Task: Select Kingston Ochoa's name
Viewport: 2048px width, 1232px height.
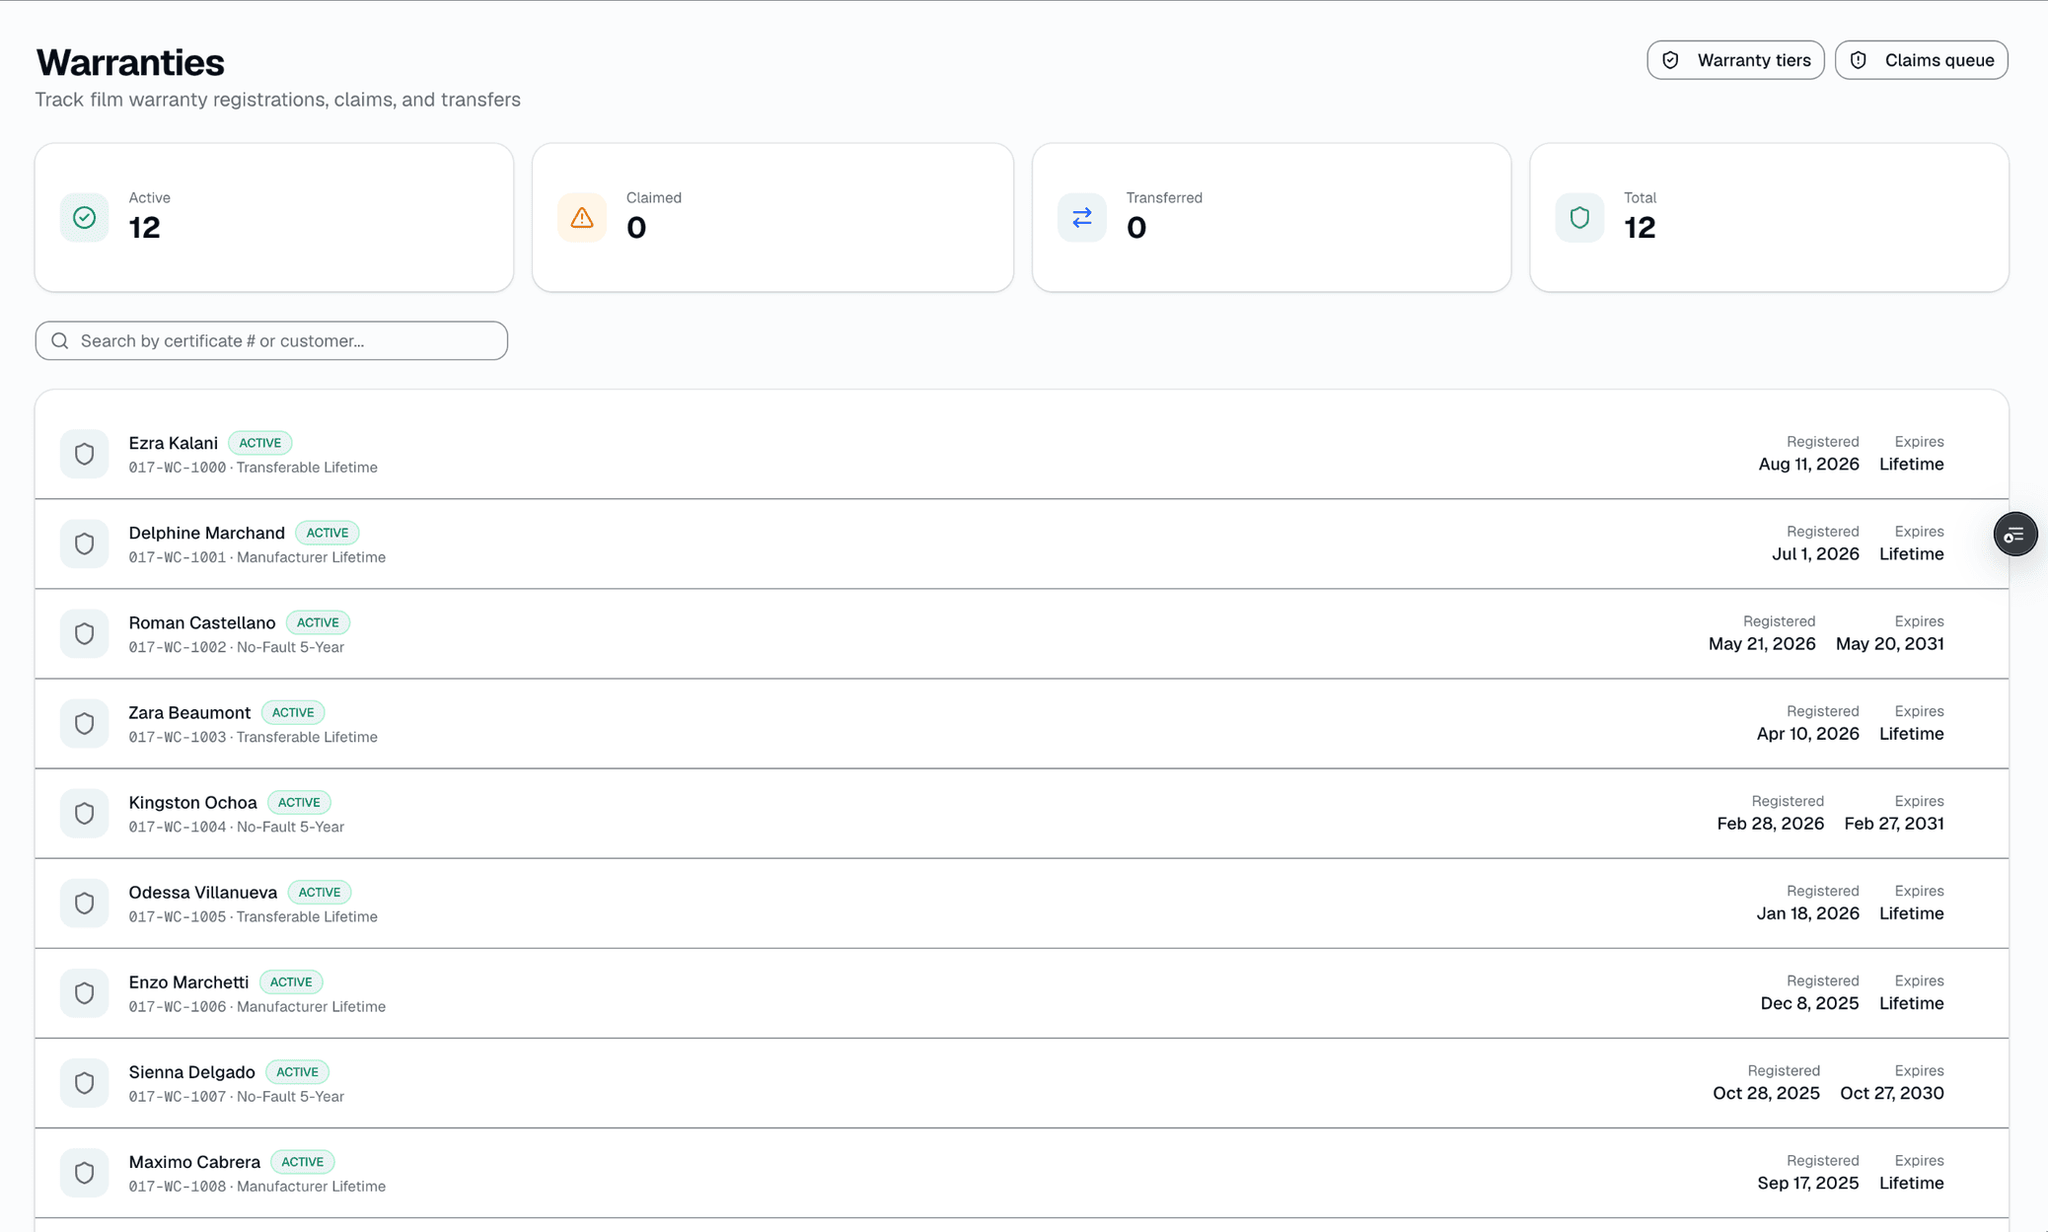Action: [x=192, y=802]
